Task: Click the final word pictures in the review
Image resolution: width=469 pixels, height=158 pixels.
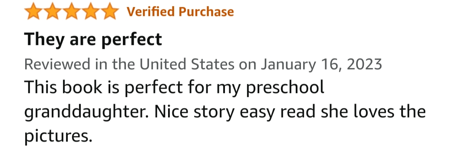Action: (x=58, y=136)
